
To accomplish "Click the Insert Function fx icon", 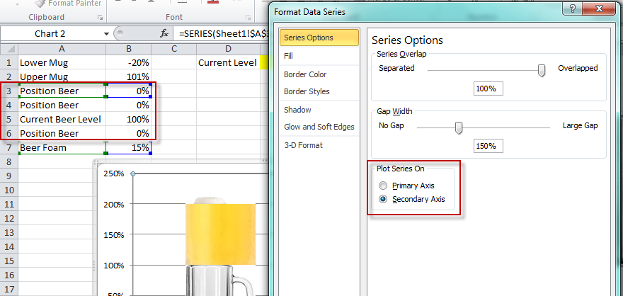I will pos(164,33).
